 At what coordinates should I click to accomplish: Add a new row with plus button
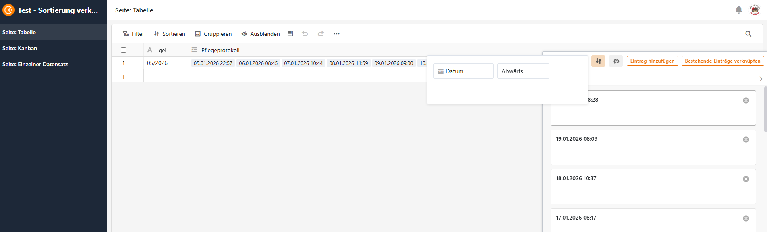click(x=124, y=77)
